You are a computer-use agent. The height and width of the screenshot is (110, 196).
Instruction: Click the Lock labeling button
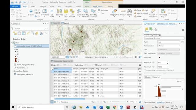145,10
